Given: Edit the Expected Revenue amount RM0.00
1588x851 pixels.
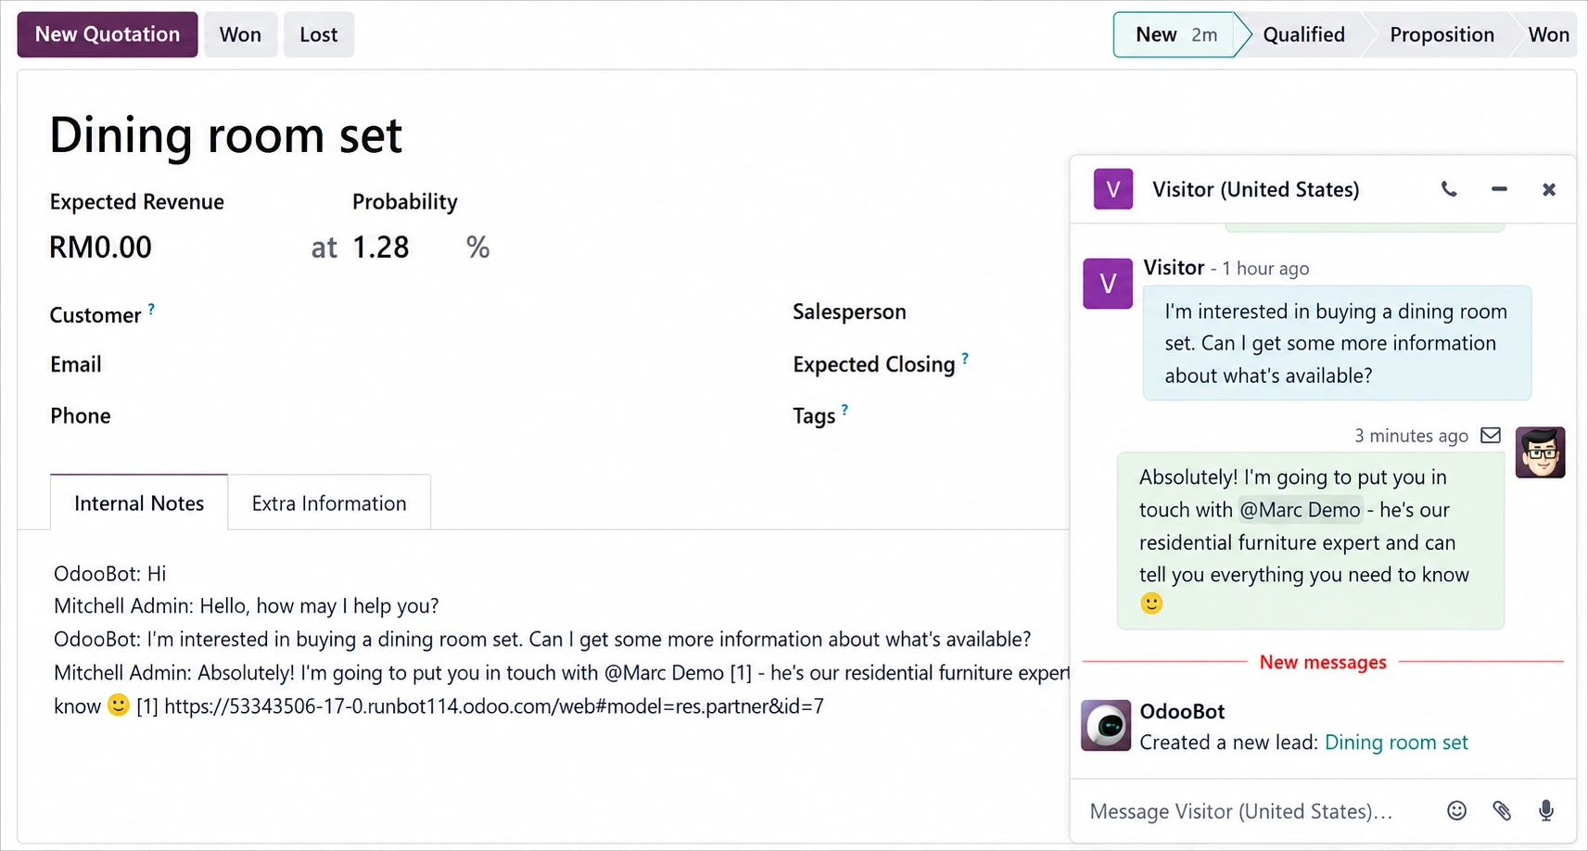Looking at the screenshot, I should [x=100, y=248].
